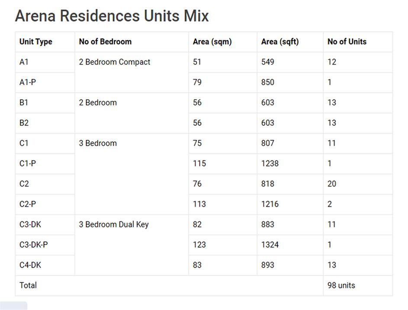
Task: Click the B2 unit type cell
Action: tap(24, 123)
